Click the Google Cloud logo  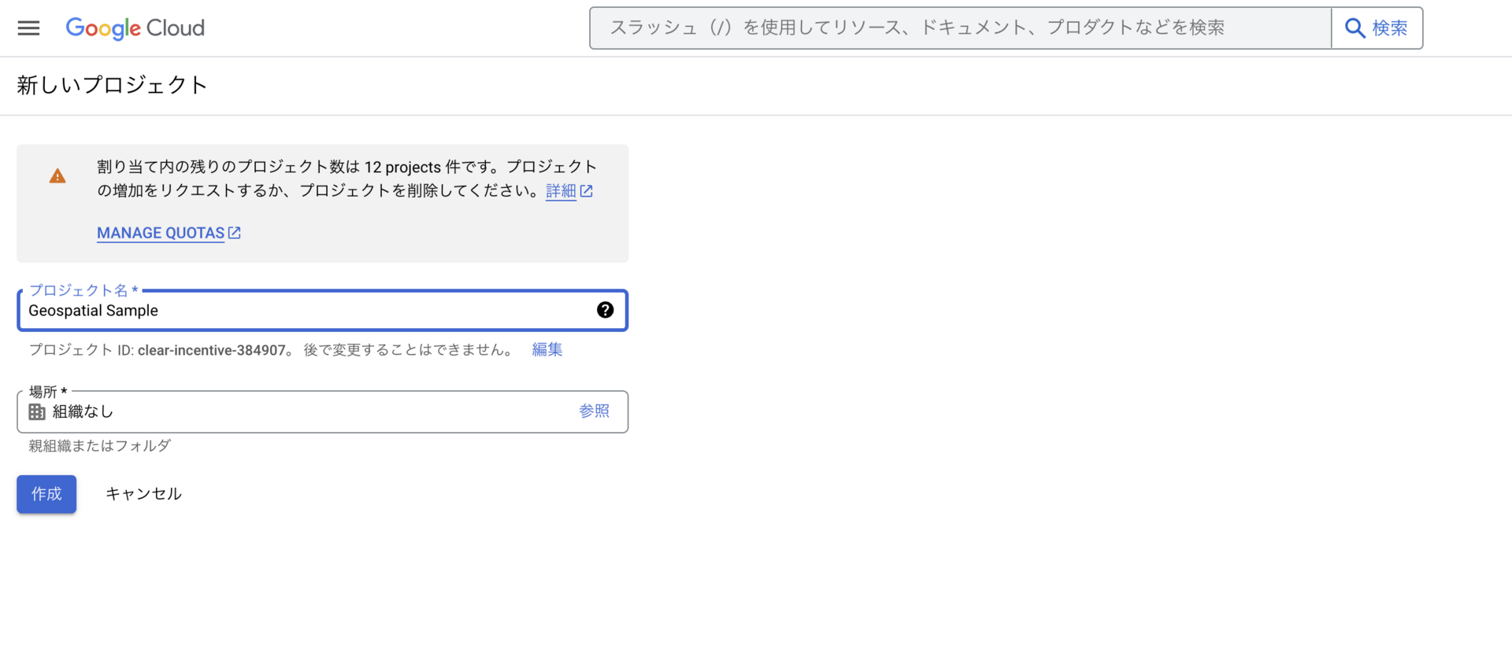click(x=135, y=28)
